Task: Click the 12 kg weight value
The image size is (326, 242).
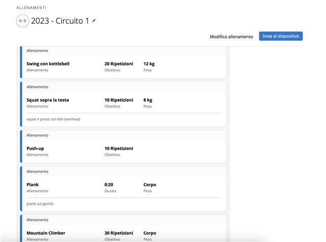Action: [149, 64]
